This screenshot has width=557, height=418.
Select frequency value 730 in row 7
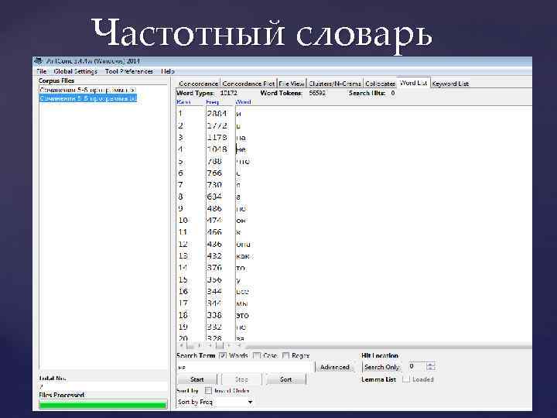[x=214, y=185]
